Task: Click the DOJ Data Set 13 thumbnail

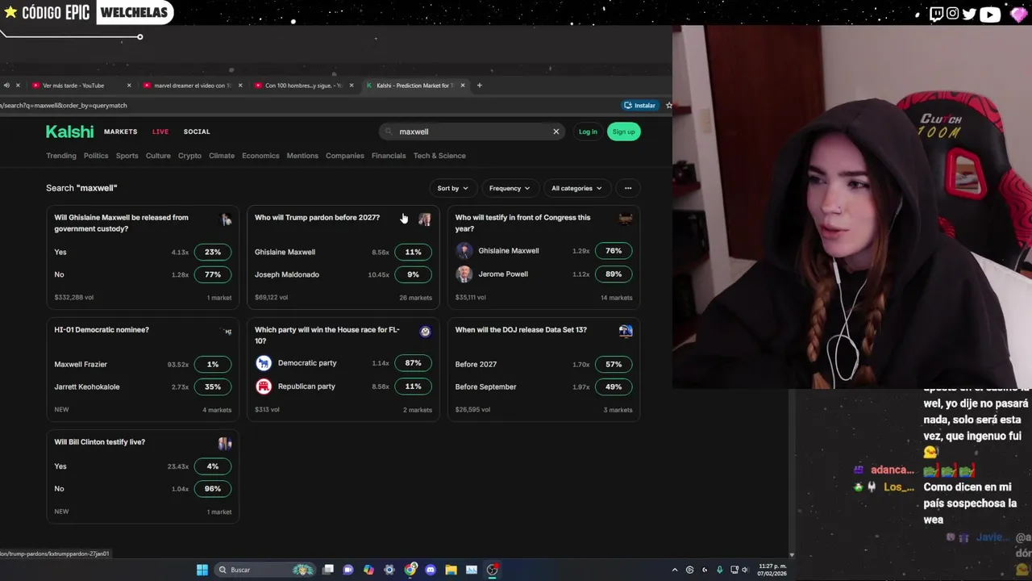Action: click(x=625, y=331)
